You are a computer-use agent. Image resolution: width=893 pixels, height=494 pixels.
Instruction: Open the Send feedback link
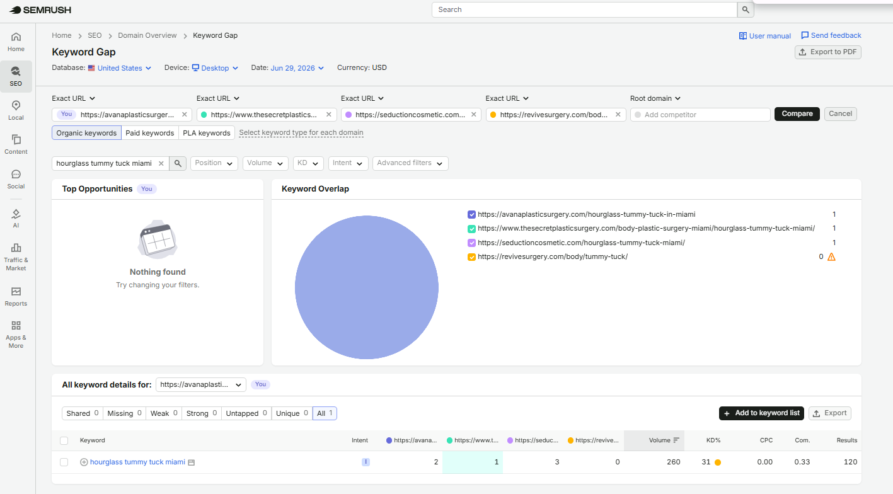tap(831, 35)
